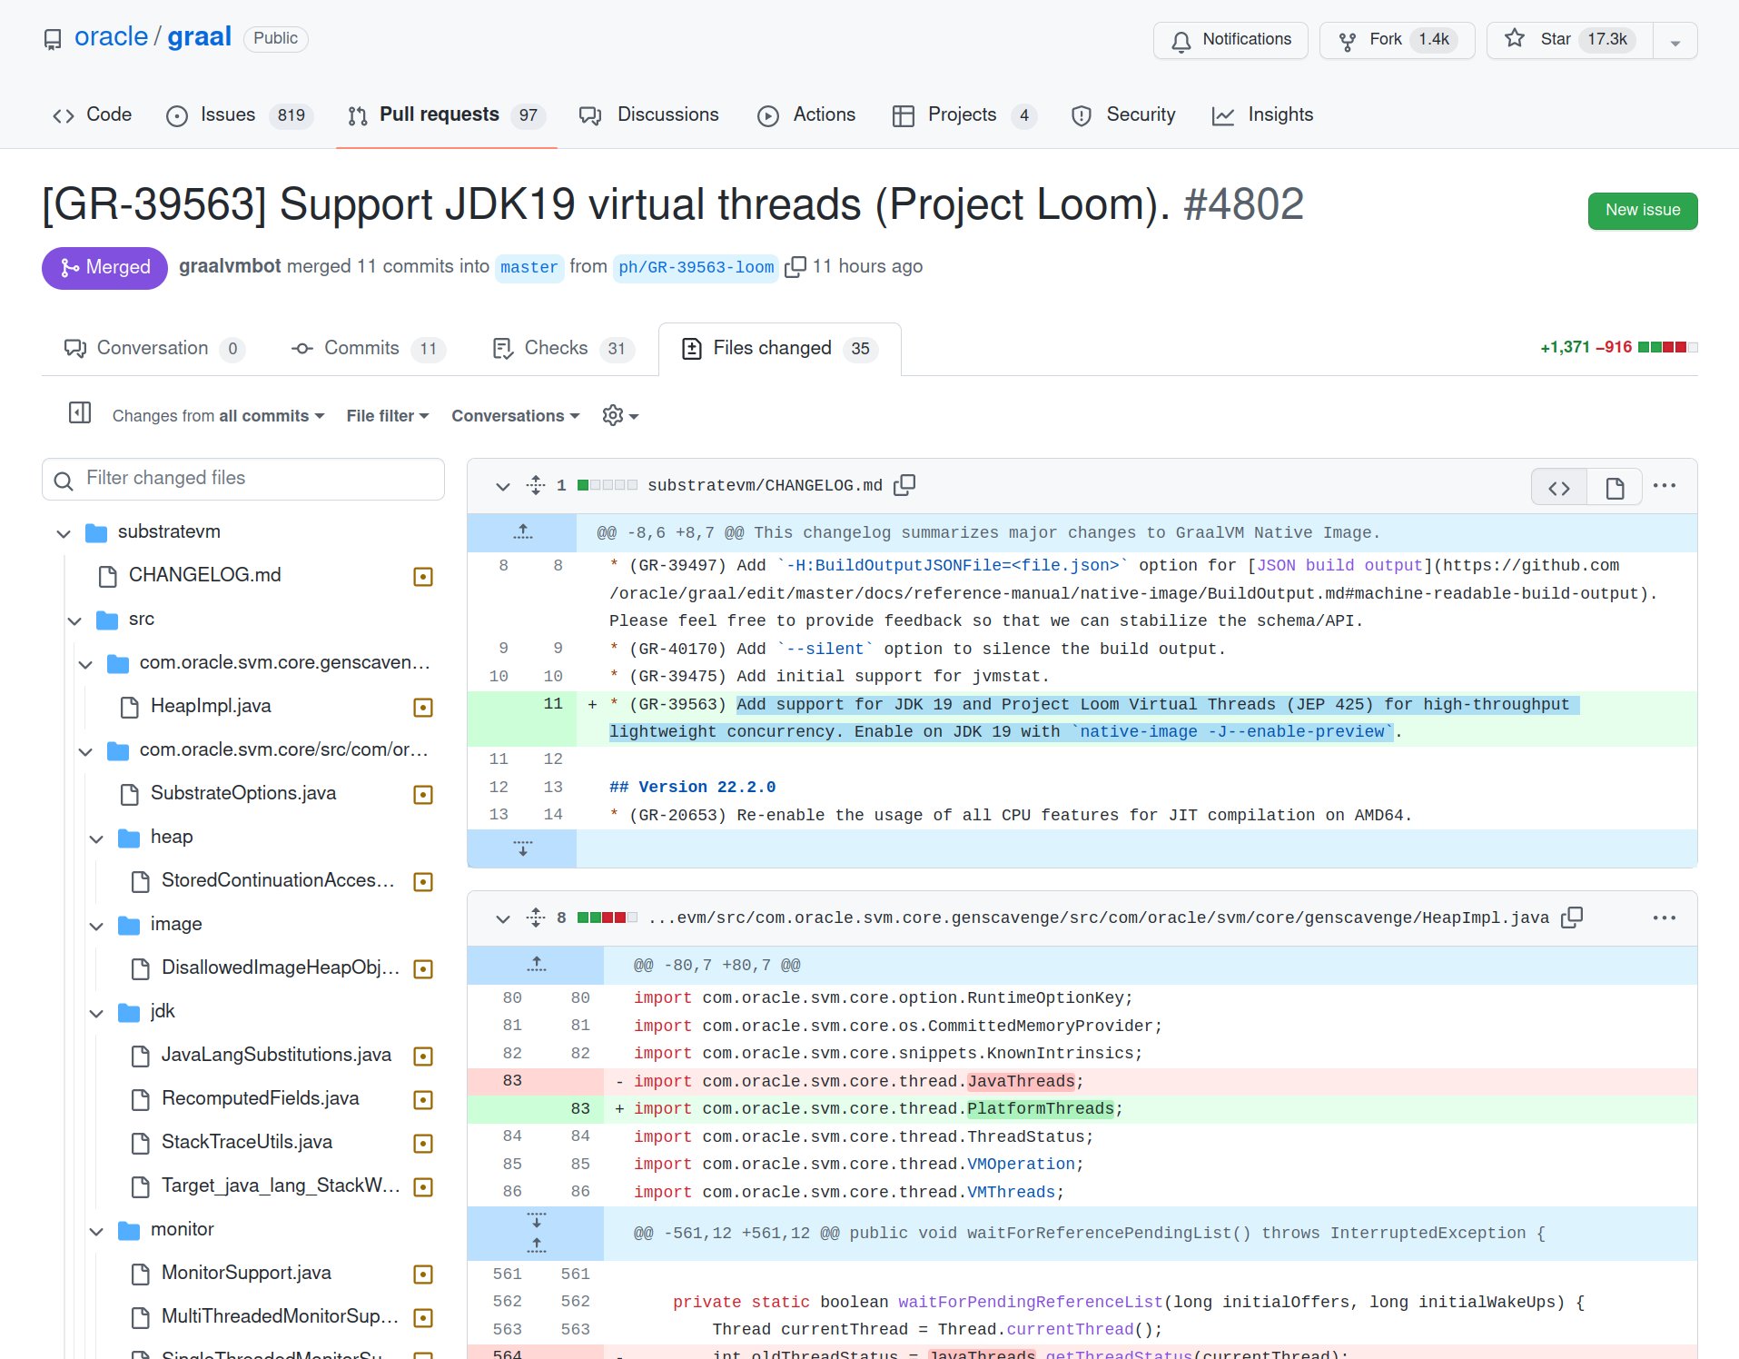Focus the Filter changed files search field
The image size is (1739, 1359).
click(x=243, y=479)
